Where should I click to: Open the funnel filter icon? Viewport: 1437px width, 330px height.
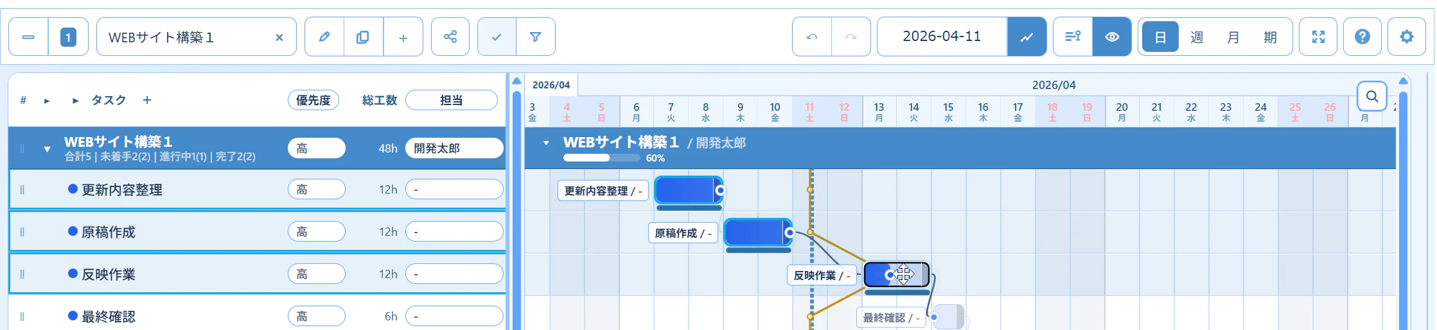536,37
